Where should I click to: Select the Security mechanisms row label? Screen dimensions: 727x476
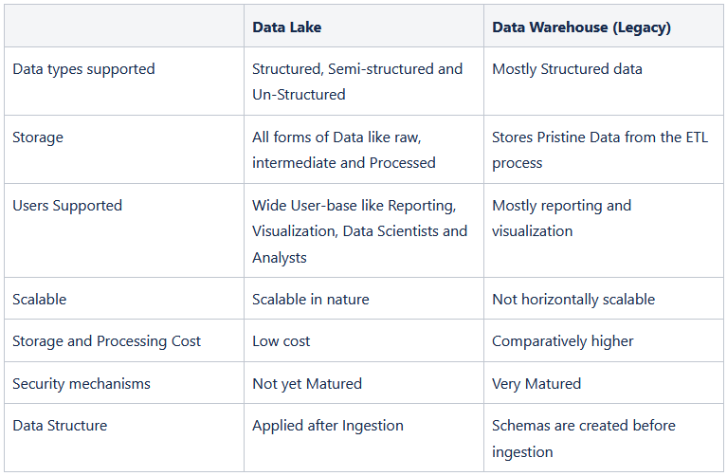pyautogui.click(x=82, y=384)
